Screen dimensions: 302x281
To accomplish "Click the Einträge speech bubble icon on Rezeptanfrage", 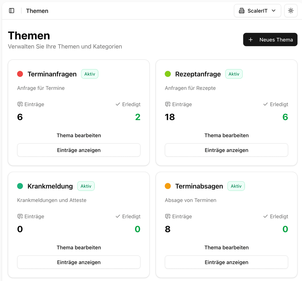I will (167, 104).
